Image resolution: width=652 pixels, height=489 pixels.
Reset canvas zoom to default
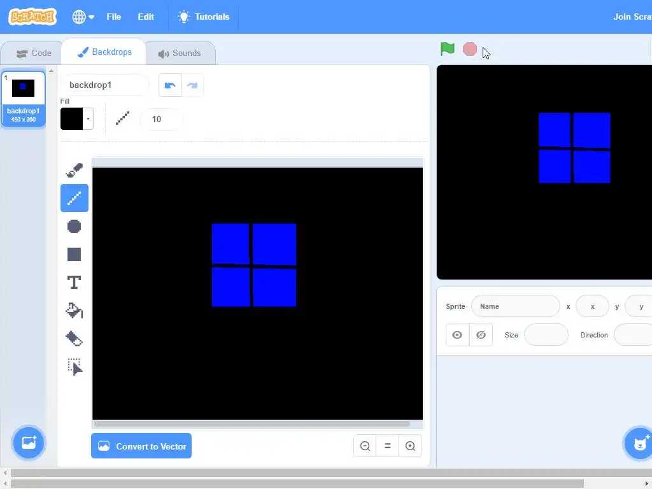(x=388, y=446)
